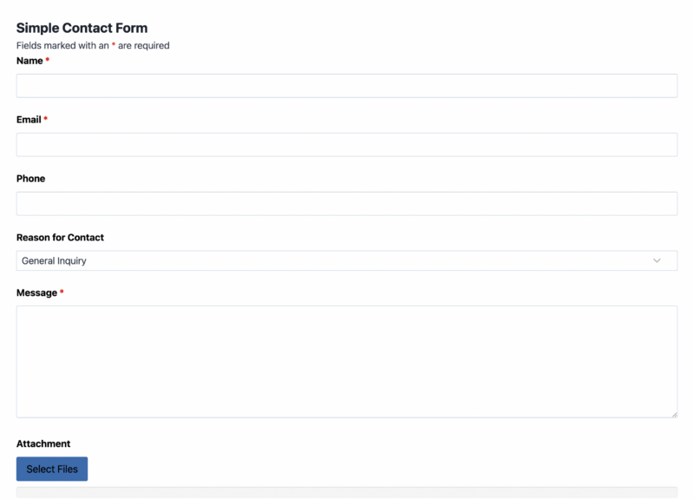Screen dimensions: 694x499
Task: Click the upload progress bar below Select Files
Action: point(346,492)
